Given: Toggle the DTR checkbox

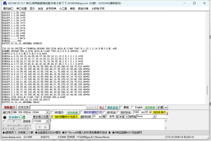Looking at the screenshot, I should (x=14, y=121).
